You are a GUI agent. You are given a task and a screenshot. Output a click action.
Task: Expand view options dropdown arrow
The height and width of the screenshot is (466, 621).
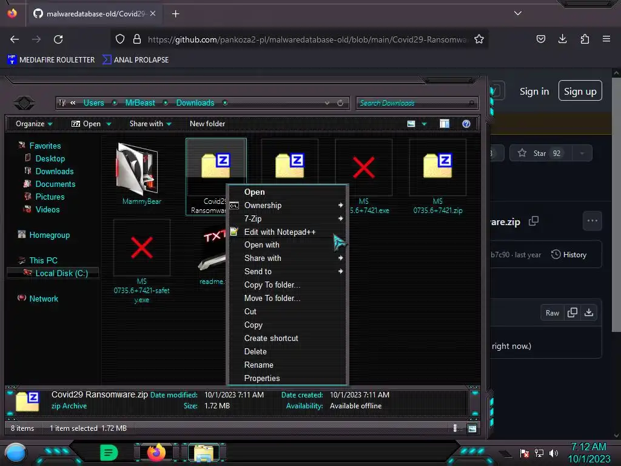(424, 124)
